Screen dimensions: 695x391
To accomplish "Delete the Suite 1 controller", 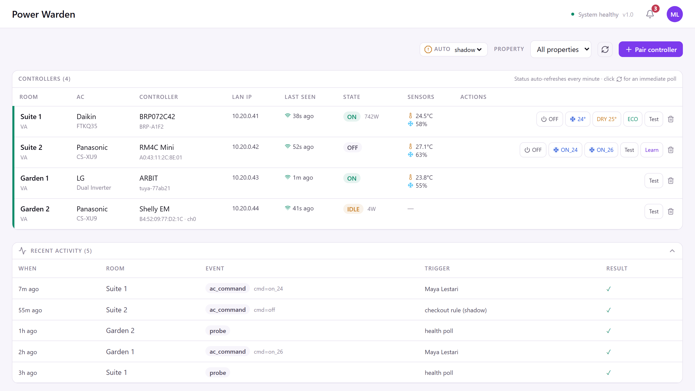I will tap(671, 119).
